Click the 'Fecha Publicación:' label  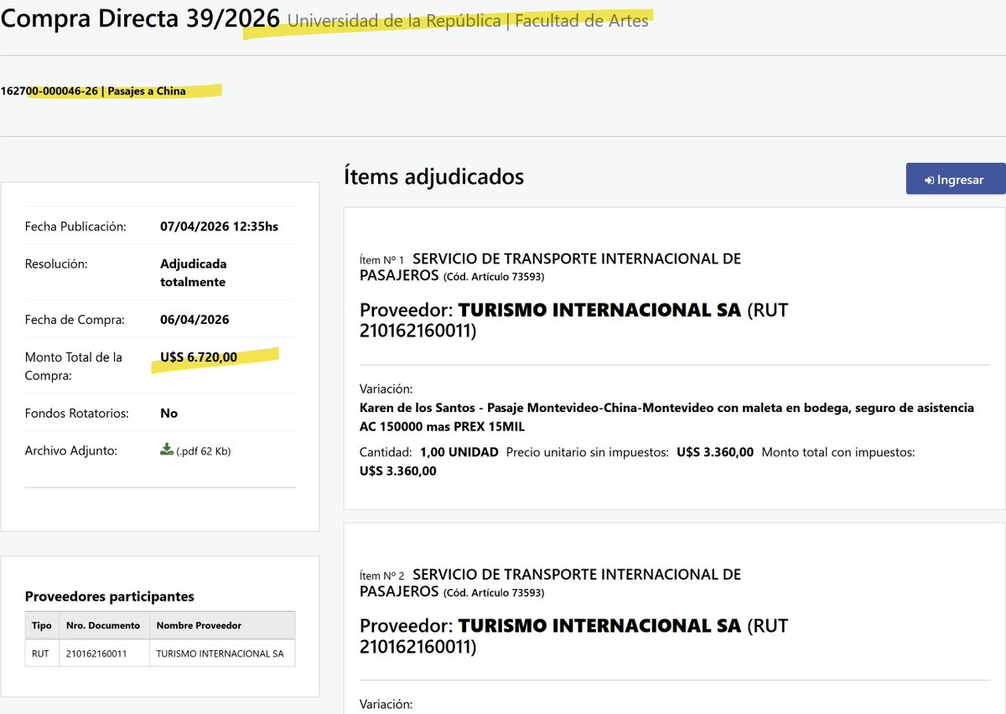tap(75, 227)
